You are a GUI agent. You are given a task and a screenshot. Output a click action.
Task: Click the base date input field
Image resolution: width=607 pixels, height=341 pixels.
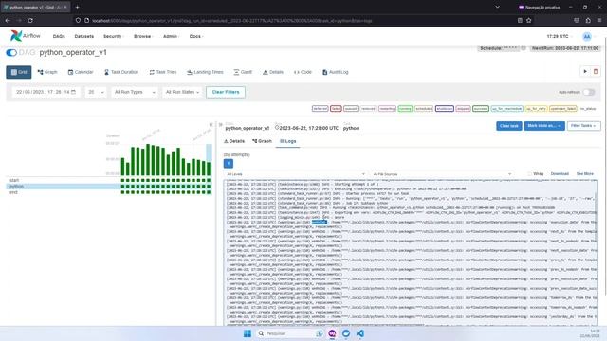46,92
